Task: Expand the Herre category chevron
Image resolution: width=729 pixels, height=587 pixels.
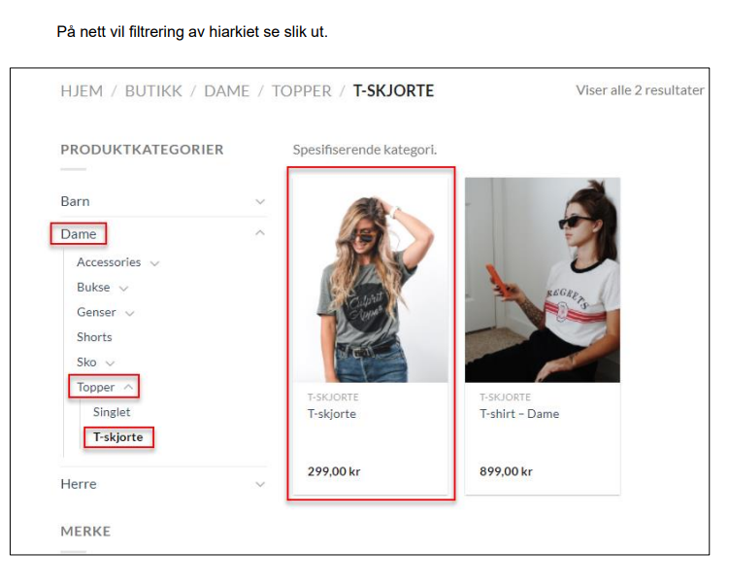Action: point(260,484)
